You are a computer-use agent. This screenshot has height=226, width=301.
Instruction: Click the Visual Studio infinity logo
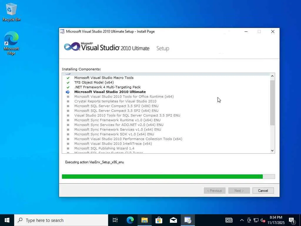point(72,46)
